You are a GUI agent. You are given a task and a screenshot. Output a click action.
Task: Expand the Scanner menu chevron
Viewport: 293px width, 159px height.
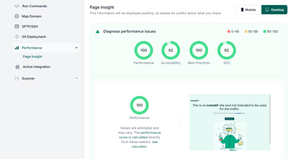pyautogui.click(x=76, y=78)
